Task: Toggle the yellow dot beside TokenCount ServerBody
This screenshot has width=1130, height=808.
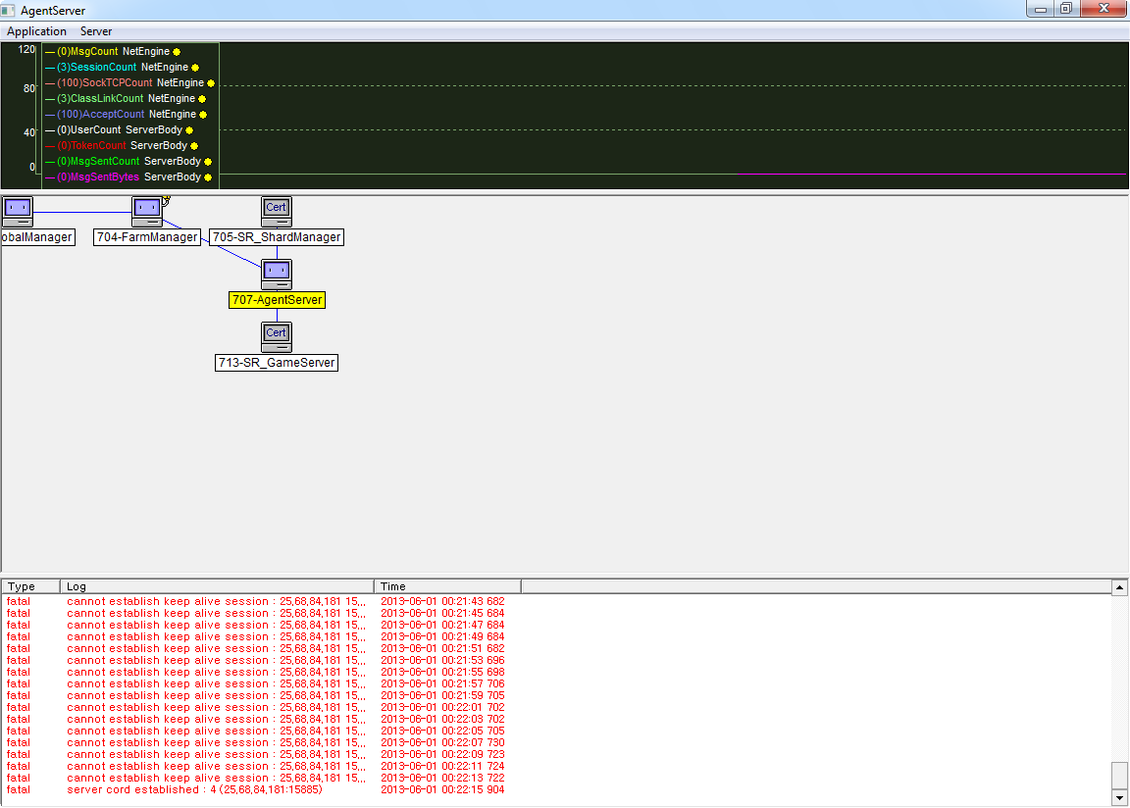Action: coord(194,146)
